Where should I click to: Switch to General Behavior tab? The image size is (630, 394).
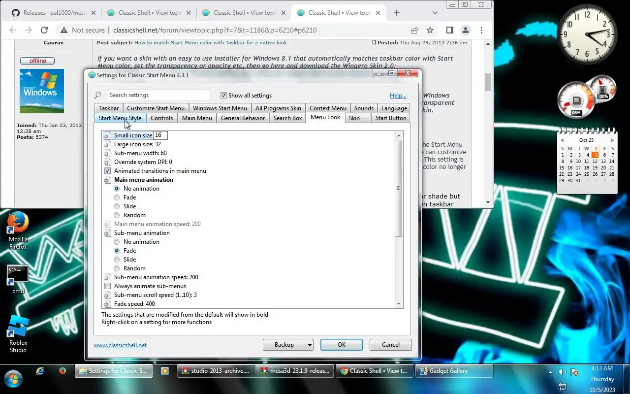click(243, 118)
